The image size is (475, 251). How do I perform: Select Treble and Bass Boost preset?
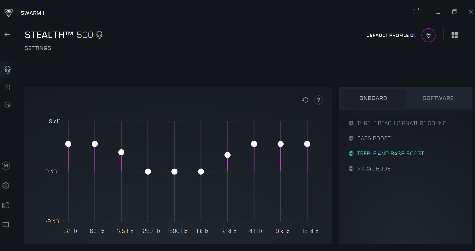(390, 154)
